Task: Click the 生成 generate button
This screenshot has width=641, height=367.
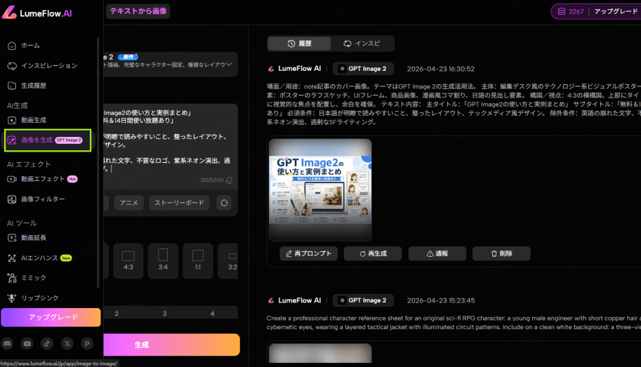Action: 172,345
